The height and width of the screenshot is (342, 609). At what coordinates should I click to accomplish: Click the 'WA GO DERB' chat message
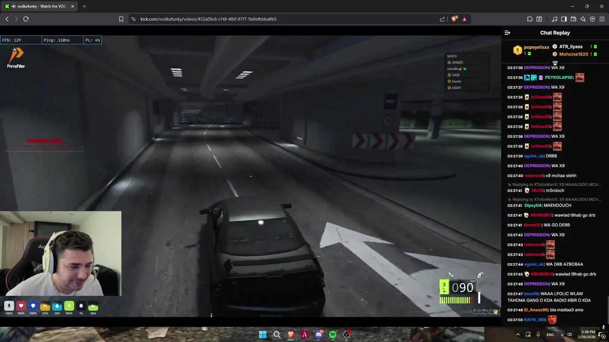click(x=557, y=225)
